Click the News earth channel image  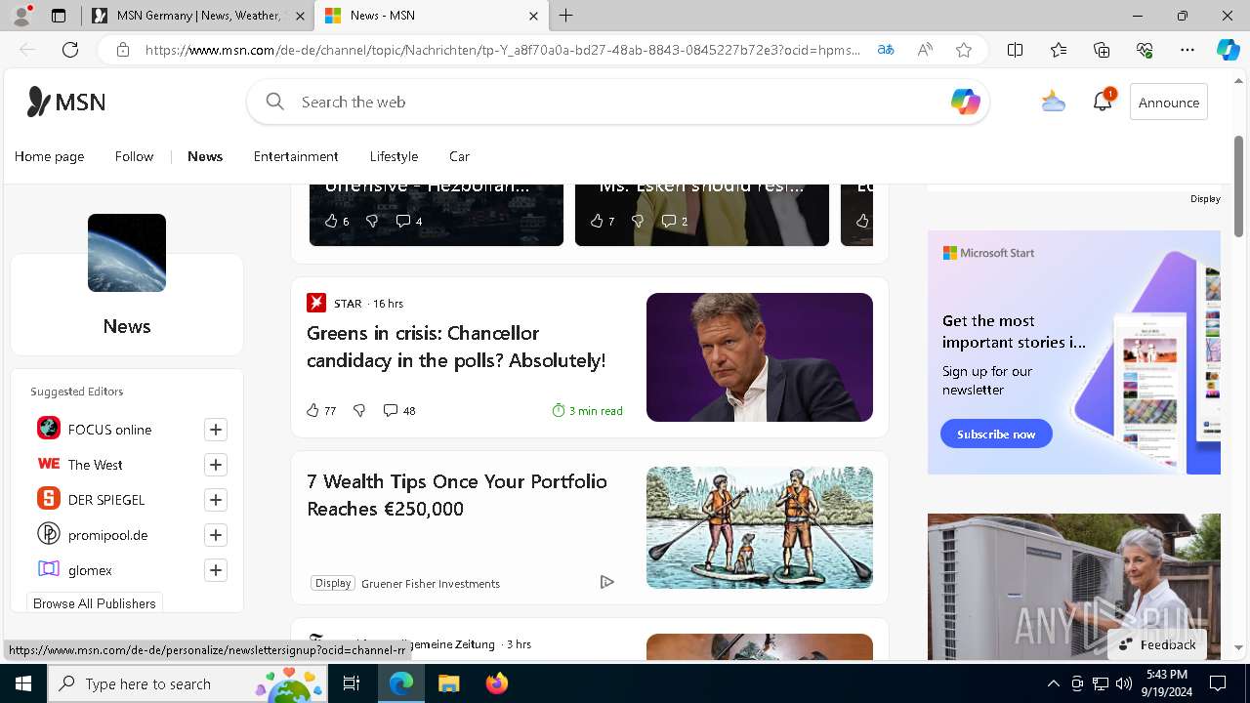127,253
